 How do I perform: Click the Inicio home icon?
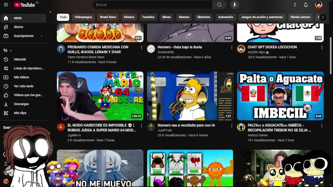tap(6, 18)
